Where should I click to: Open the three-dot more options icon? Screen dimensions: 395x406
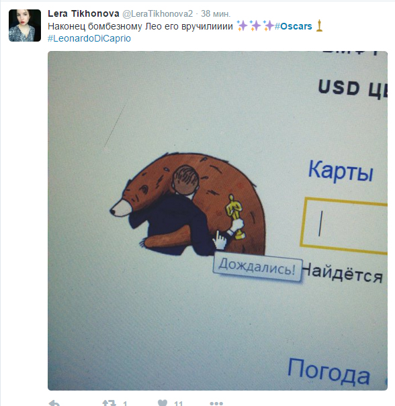pos(216,403)
